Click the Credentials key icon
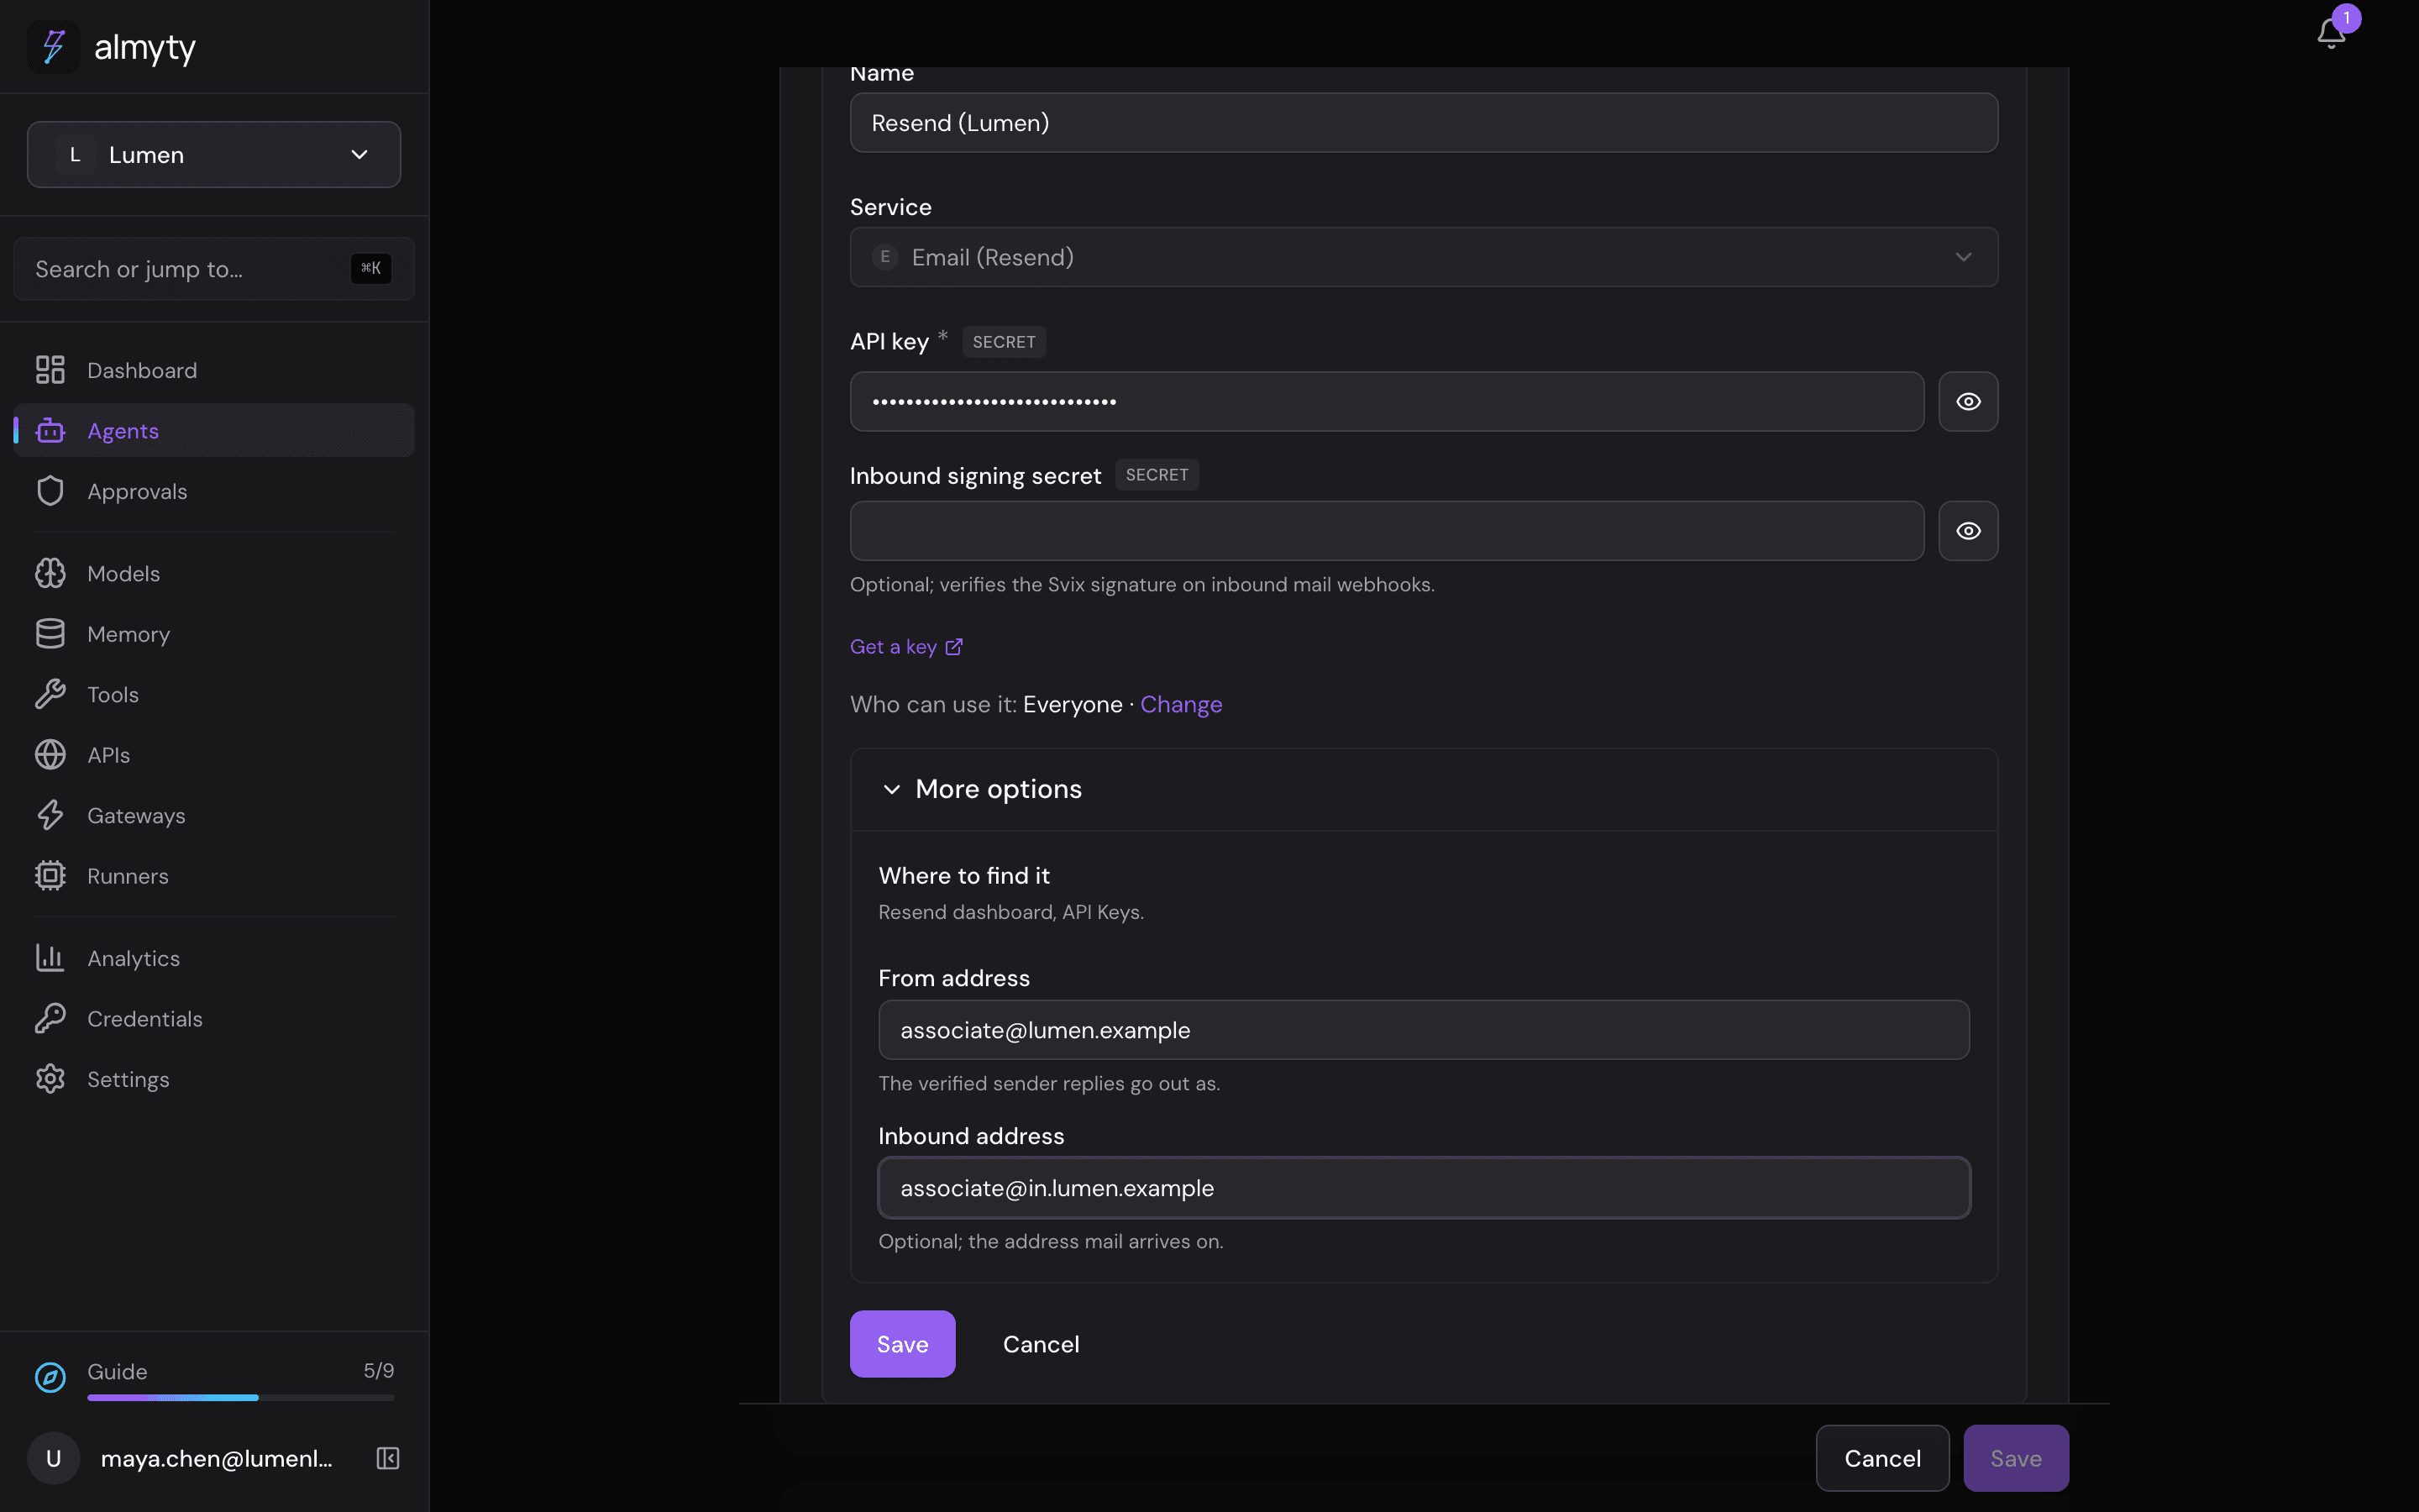 point(50,1018)
